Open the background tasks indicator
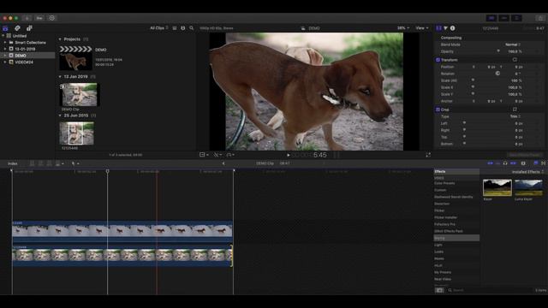The height and width of the screenshot is (308, 548). (x=52, y=18)
